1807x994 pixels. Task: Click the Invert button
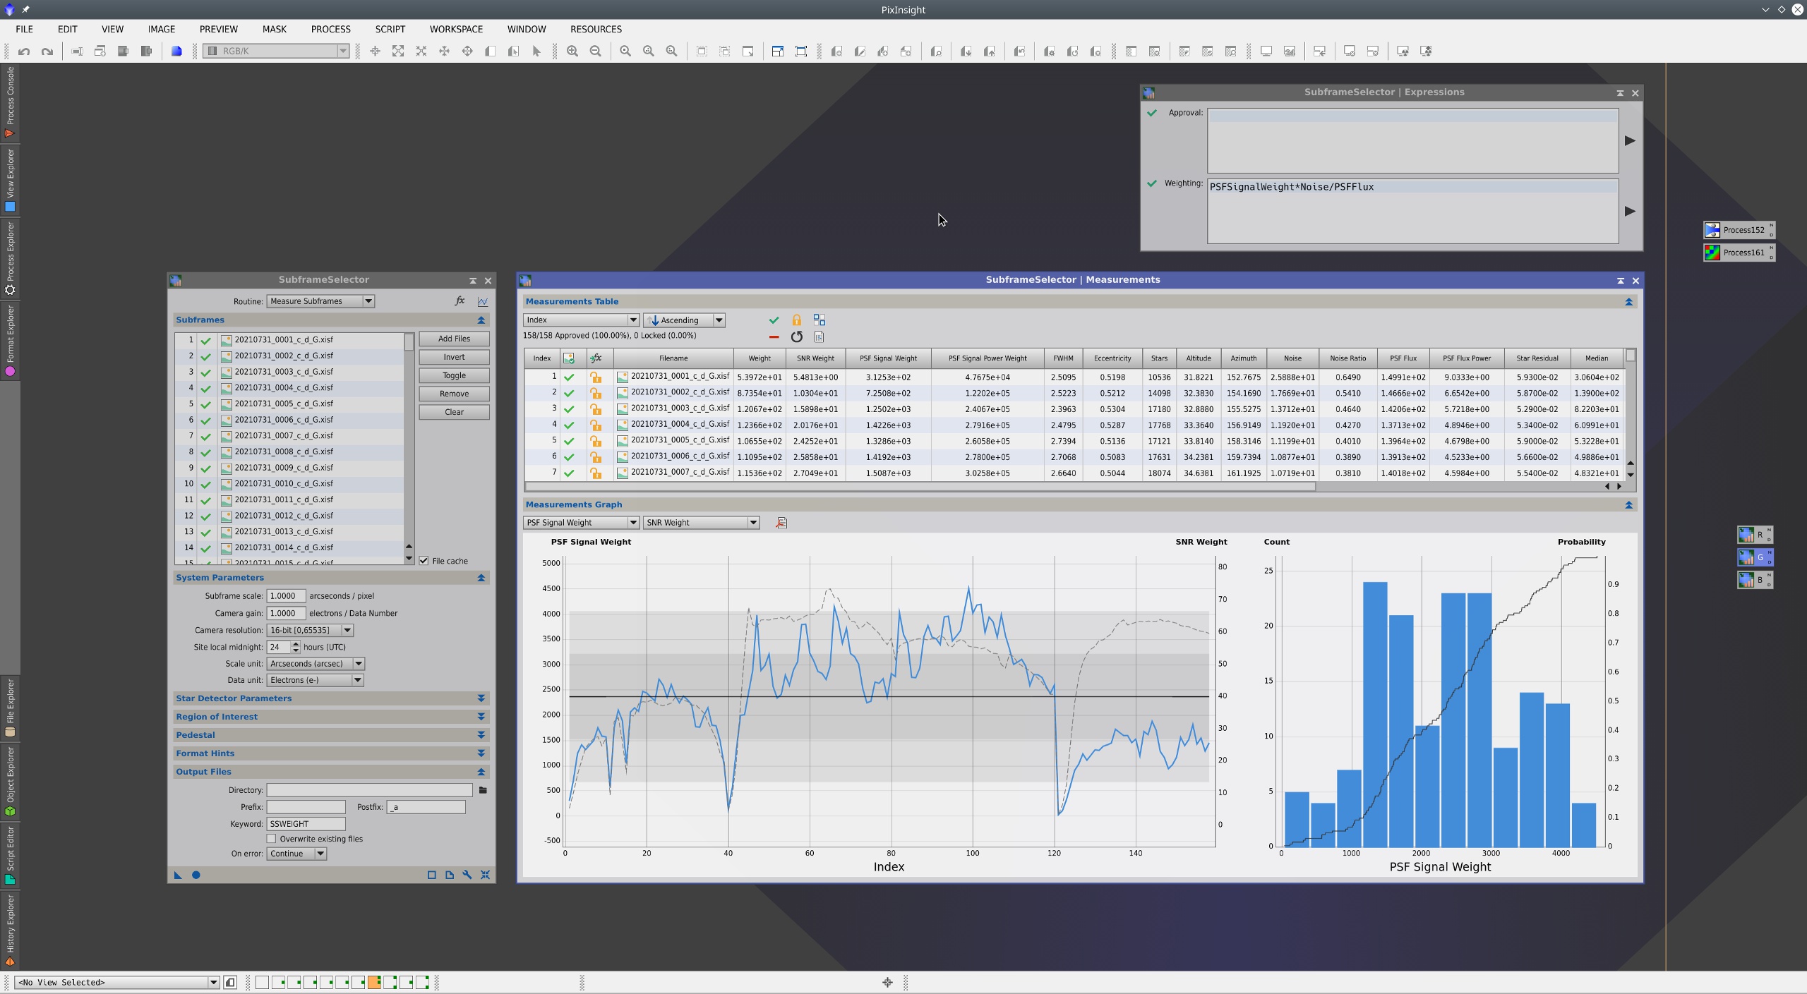point(454,357)
